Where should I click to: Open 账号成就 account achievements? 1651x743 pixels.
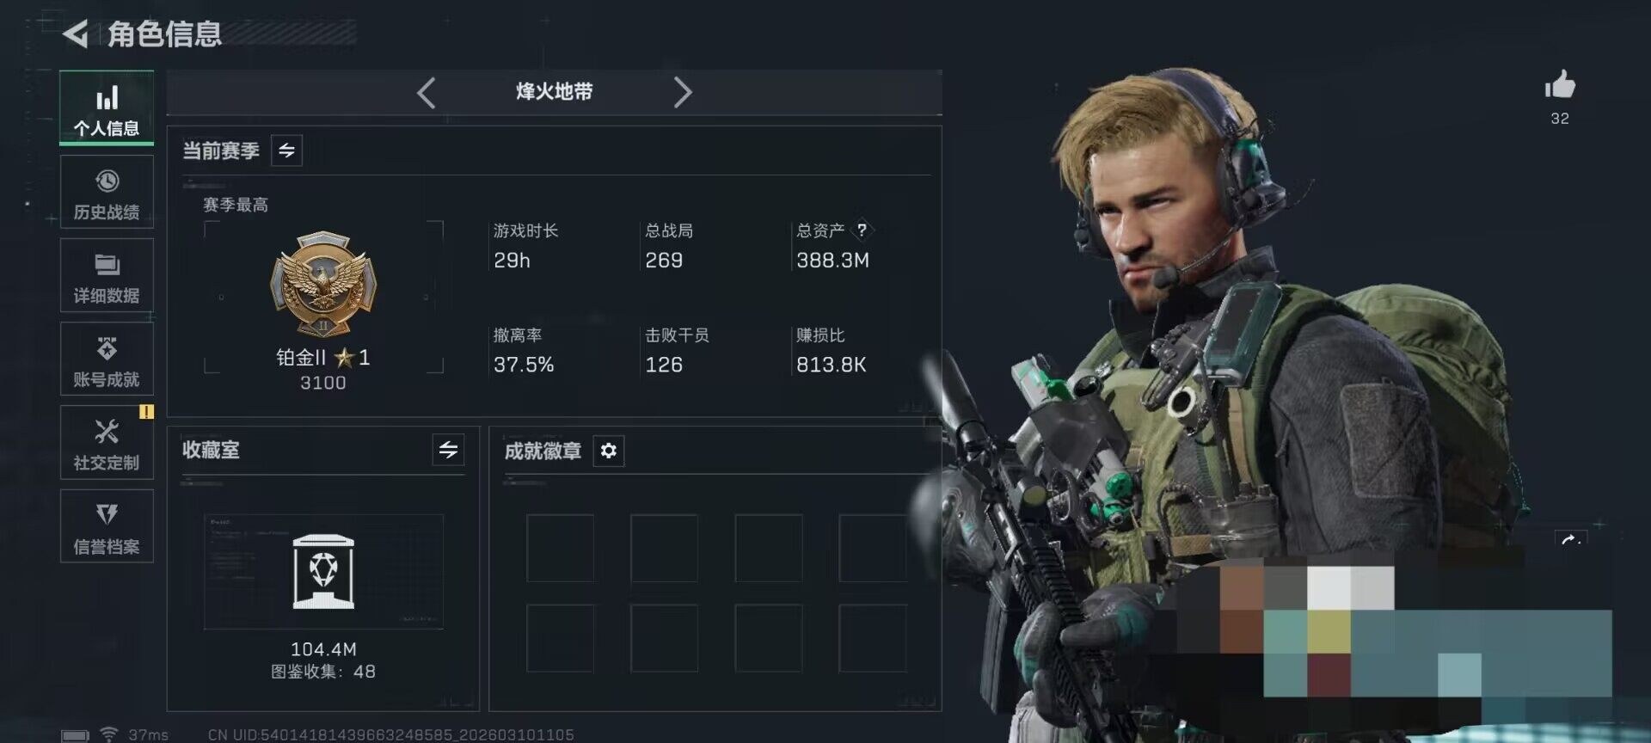107,359
